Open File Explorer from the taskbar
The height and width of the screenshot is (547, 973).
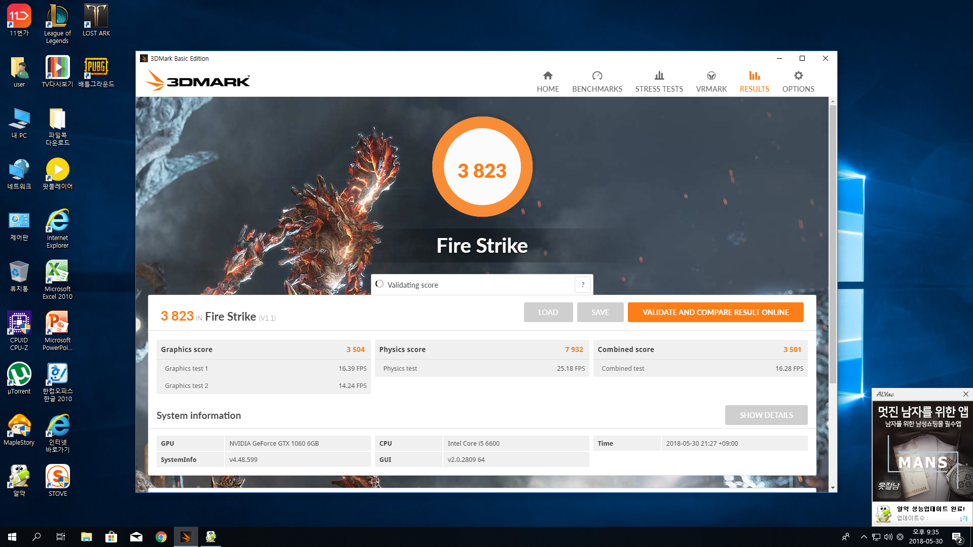coord(87,537)
